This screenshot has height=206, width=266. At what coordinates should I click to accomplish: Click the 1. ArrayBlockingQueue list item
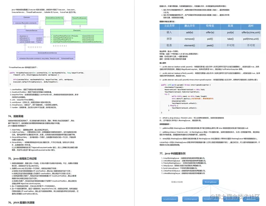click(x=183, y=158)
